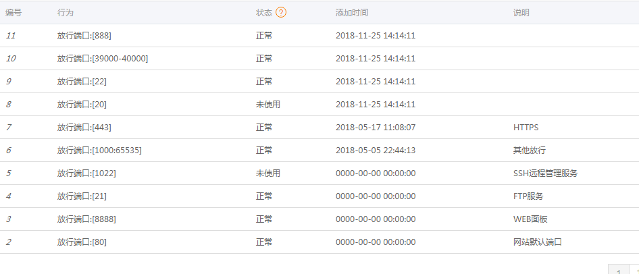Click the 编号 column header
The image size is (639, 274).
pos(14,13)
